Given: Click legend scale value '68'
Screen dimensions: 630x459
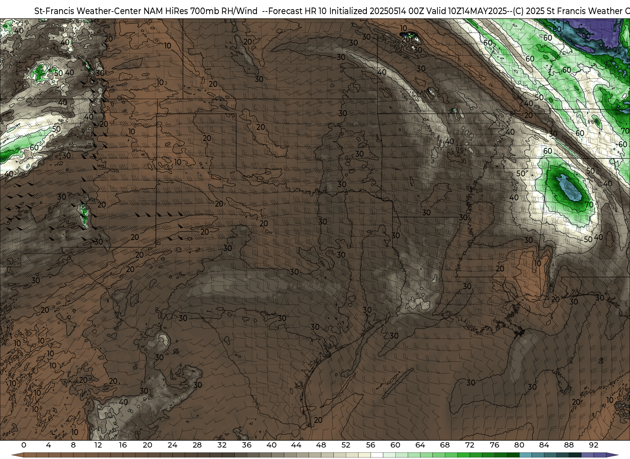Looking at the screenshot, I should click(x=445, y=445).
